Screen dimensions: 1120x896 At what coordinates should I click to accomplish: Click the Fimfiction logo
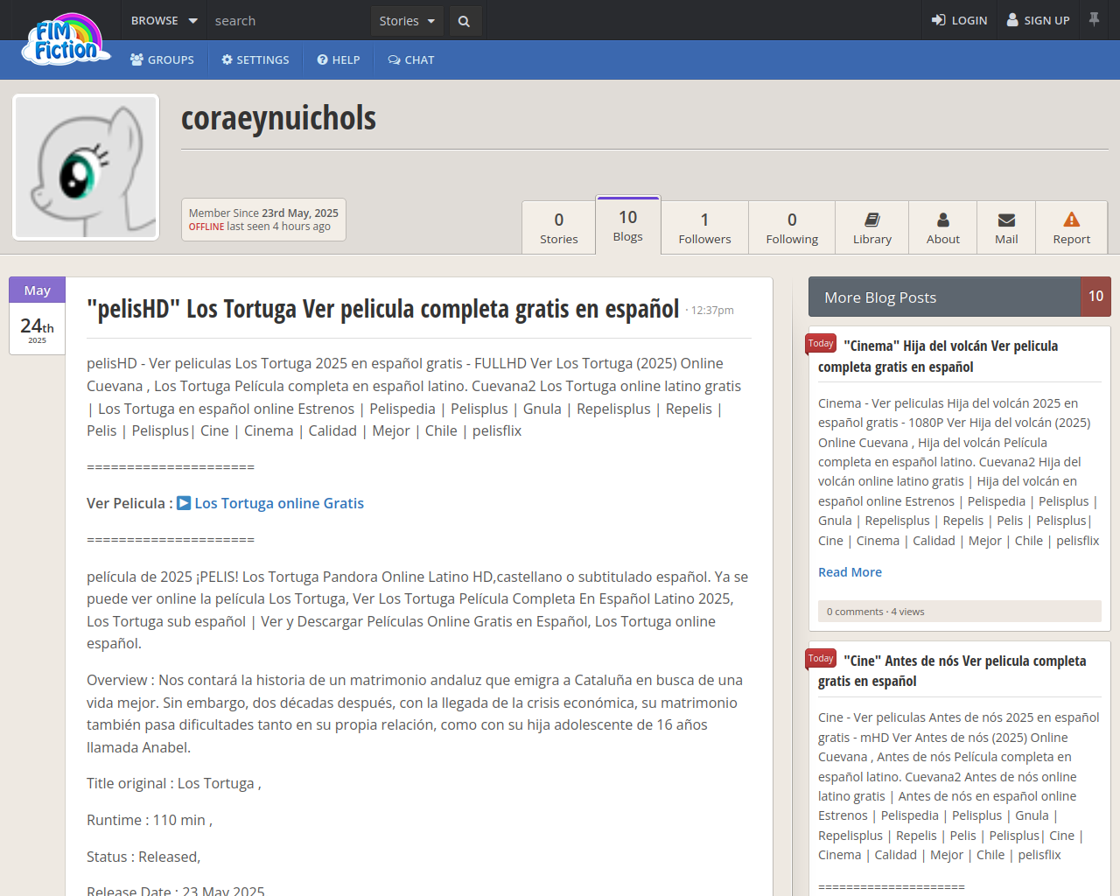[x=68, y=39]
